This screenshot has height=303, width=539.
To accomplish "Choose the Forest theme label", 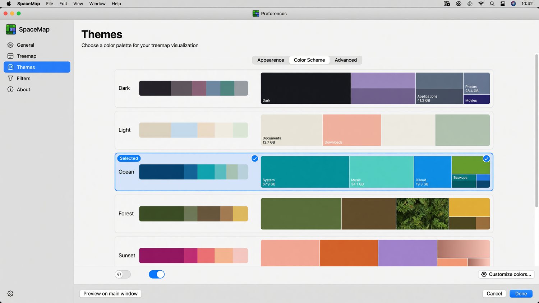I will (126, 214).
